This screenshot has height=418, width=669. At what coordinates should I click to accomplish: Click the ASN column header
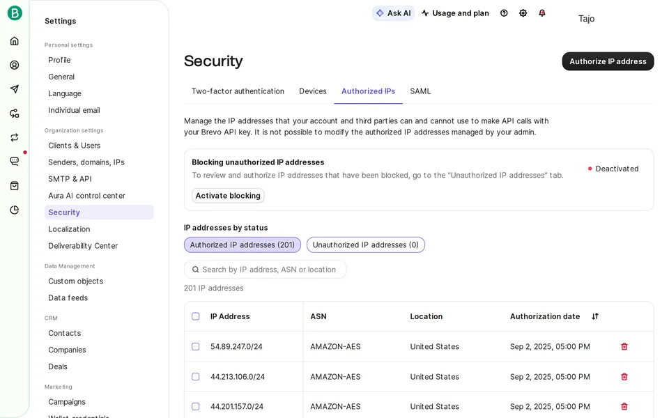[x=318, y=316]
